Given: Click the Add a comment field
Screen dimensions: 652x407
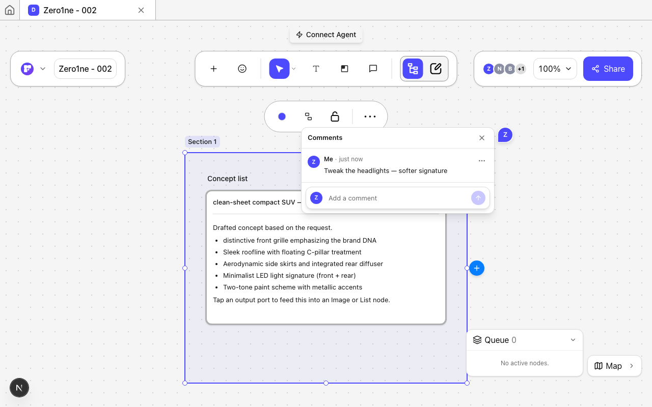Looking at the screenshot, I should [x=398, y=198].
